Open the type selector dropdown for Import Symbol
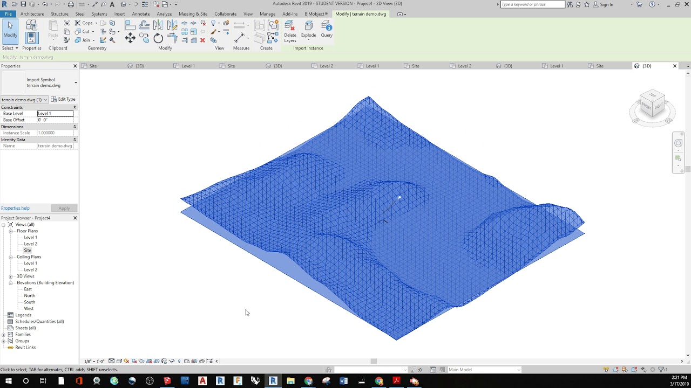 [x=76, y=82]
